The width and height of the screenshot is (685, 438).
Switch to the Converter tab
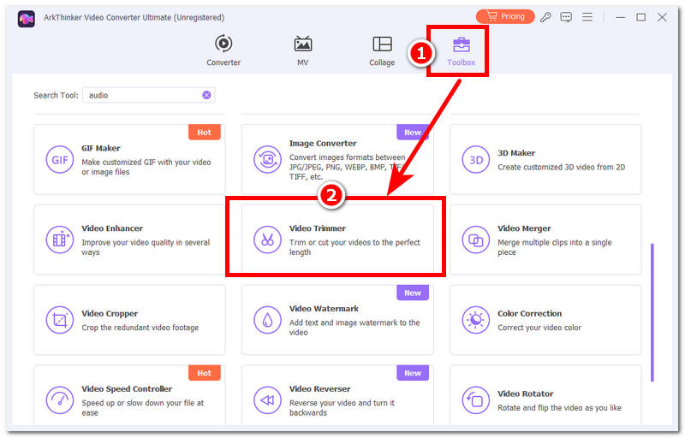pyautogui.click(x=223, y=50)
